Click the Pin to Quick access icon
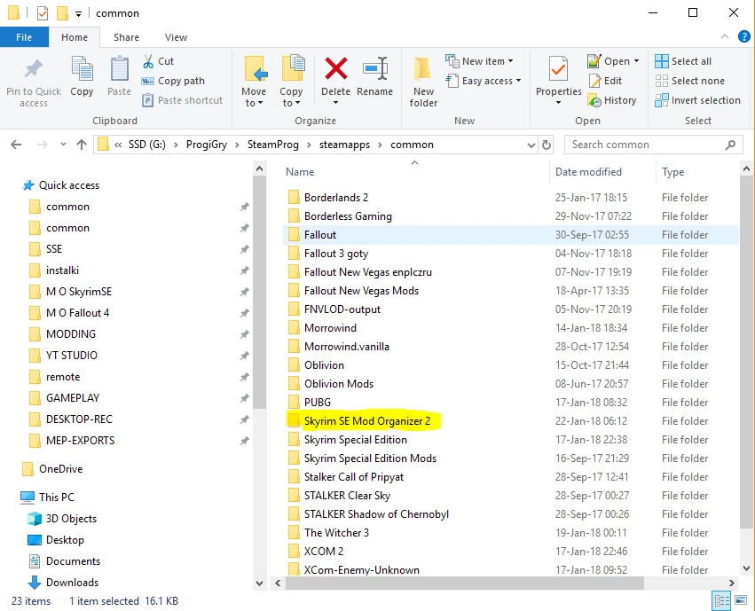 pyautogui.click(x=33, y=70)
